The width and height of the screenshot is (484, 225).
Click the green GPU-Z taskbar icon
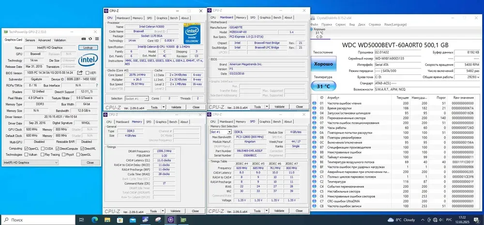tap(183, 220)
